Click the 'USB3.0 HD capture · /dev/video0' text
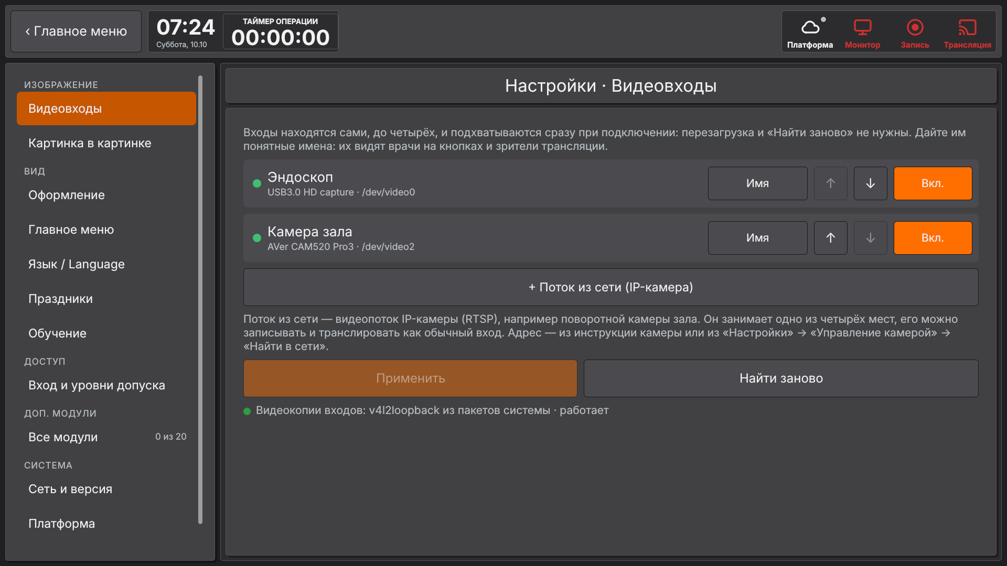 tap(341, 192)
